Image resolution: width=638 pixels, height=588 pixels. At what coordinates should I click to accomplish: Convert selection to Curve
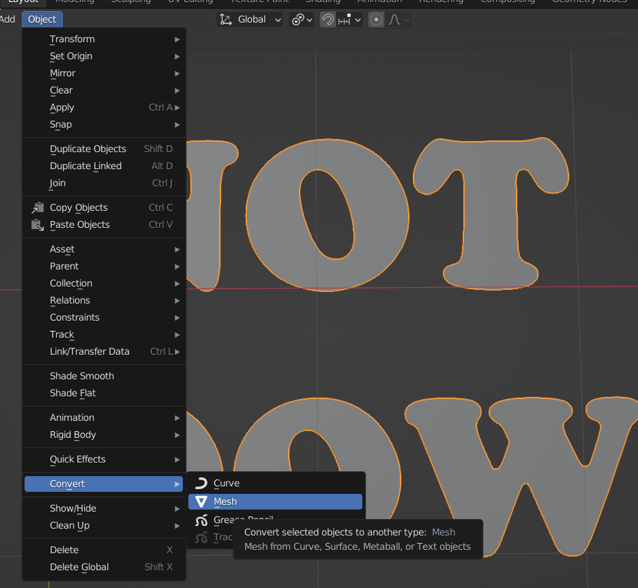[275, 483]
